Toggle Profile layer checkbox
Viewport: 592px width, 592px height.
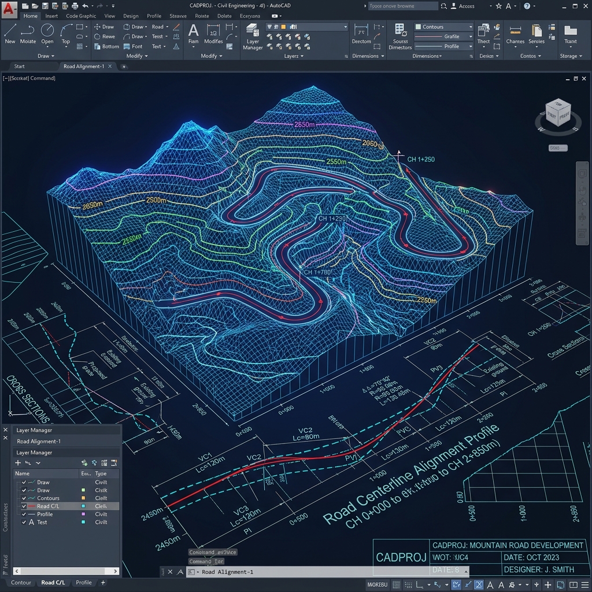coord(24,514)
